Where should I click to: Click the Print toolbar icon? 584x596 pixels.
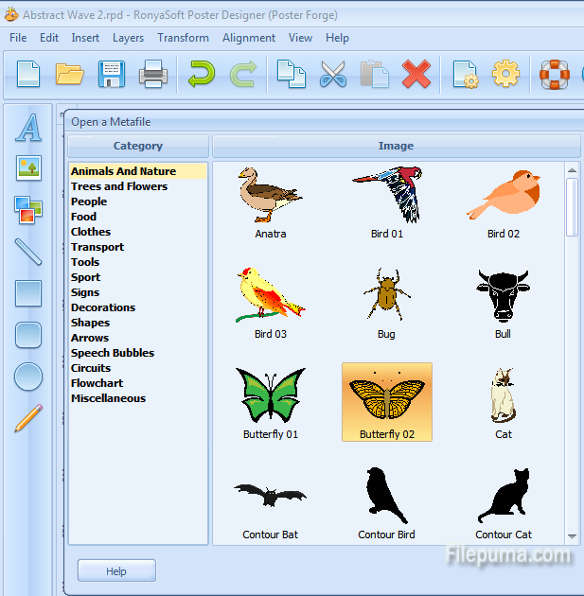(x=153, y=74)
